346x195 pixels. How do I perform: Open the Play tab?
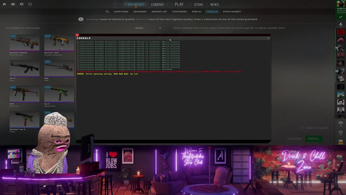[x=179, y=4]
